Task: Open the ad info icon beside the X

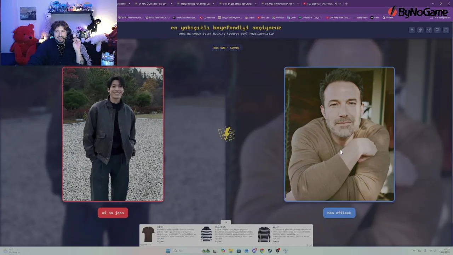Action: (x=308, y=245)
